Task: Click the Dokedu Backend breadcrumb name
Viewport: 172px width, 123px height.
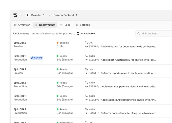Action: (x=64, y=15)
